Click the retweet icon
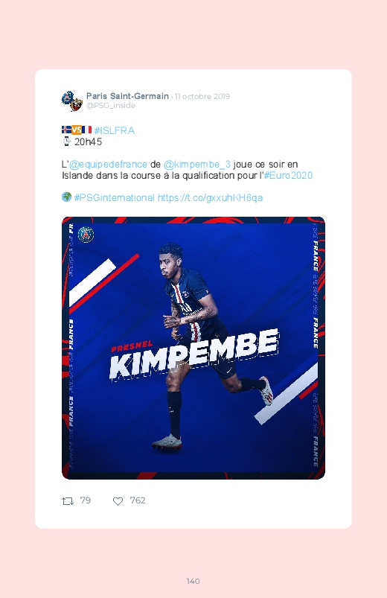The height and width of the screenshot is (598, 387). (x=68, y=501)
